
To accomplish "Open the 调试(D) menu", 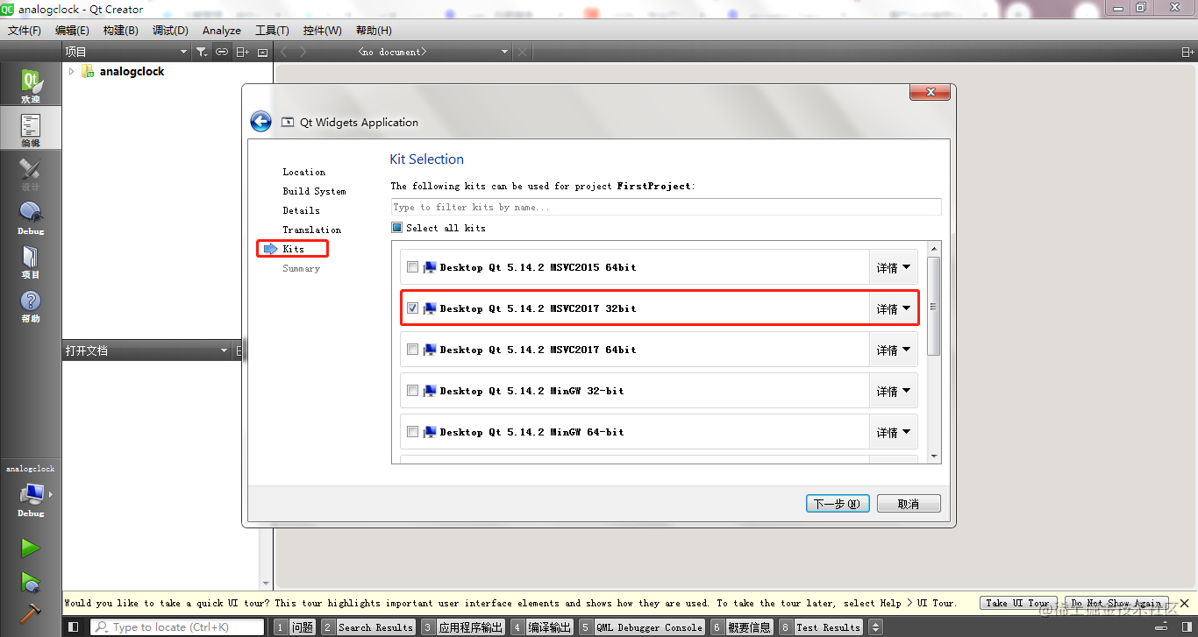I will click(170, 30).
